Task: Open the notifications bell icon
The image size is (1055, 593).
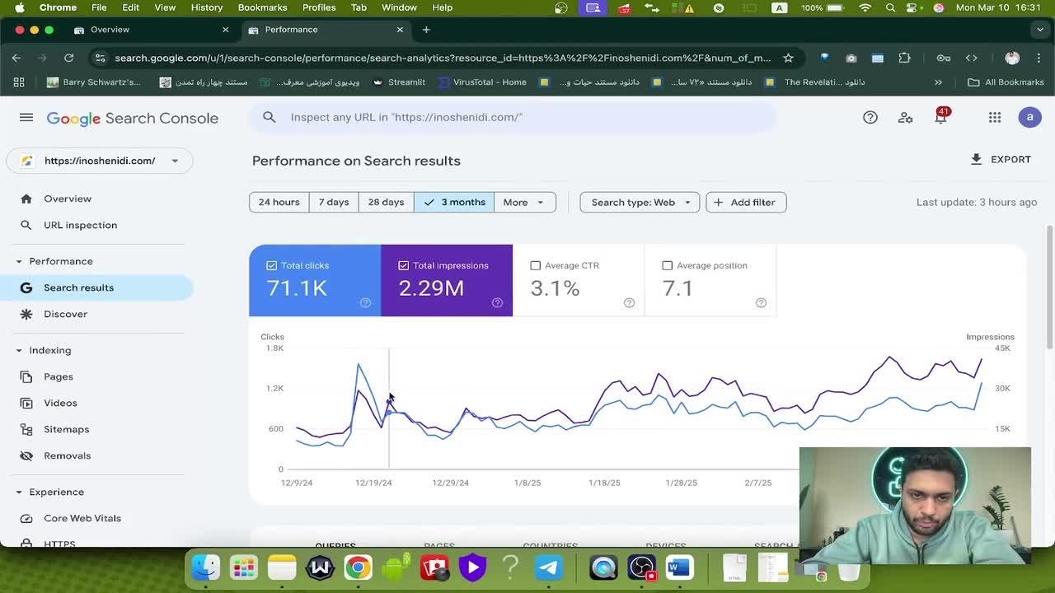Action: (940, 118)
